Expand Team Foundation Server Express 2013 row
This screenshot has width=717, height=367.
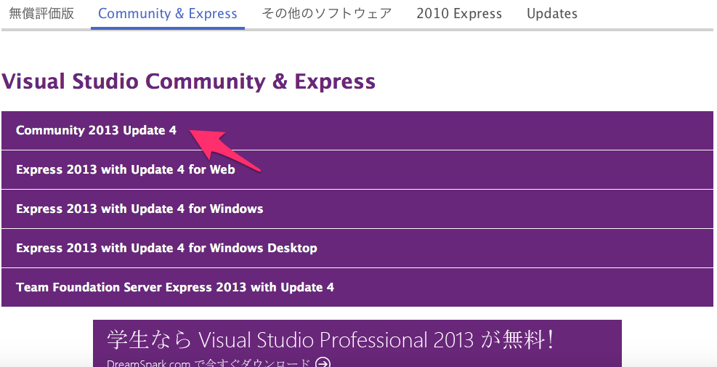357,287
